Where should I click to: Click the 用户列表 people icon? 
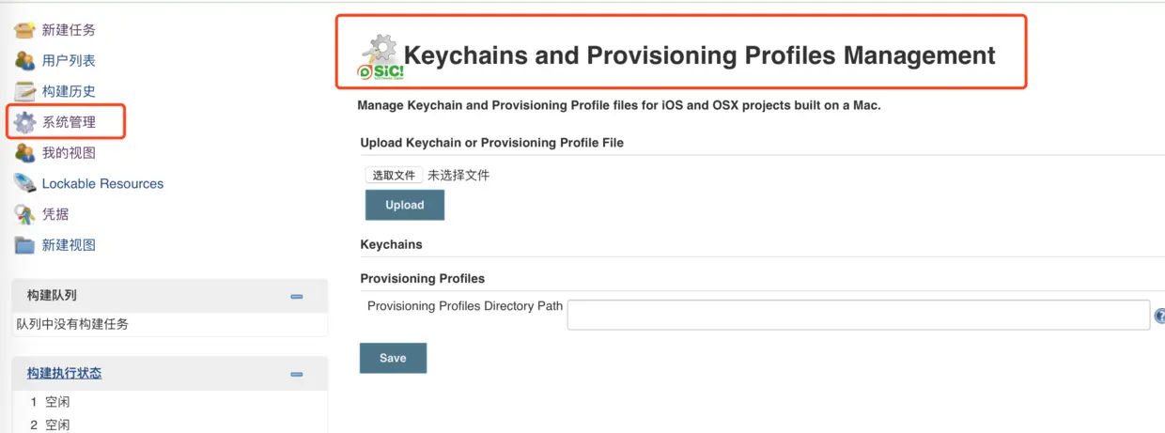click(25, 61)
